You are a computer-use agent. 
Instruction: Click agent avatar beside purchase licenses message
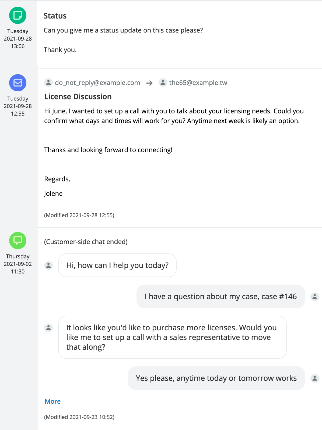point(48,328)
